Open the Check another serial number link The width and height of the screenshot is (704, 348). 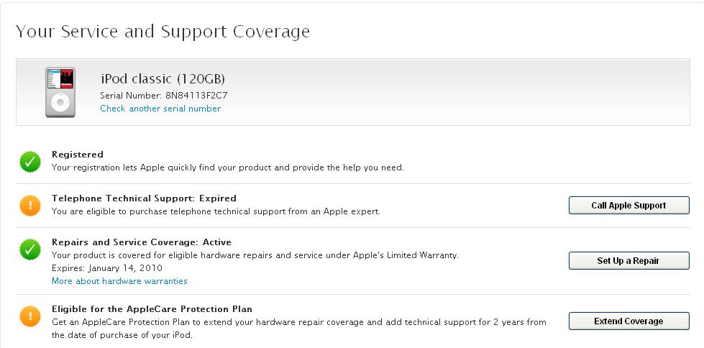tap(160, 109)
